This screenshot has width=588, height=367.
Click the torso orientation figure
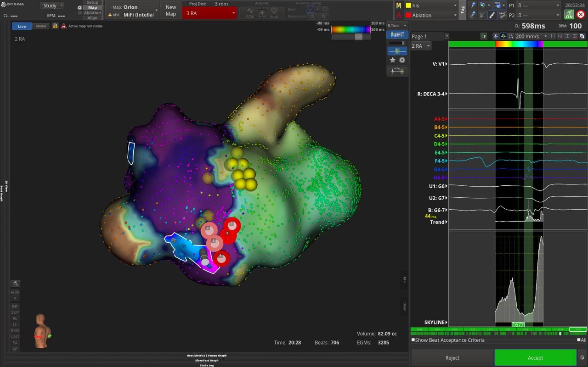(x=42, y=331)
